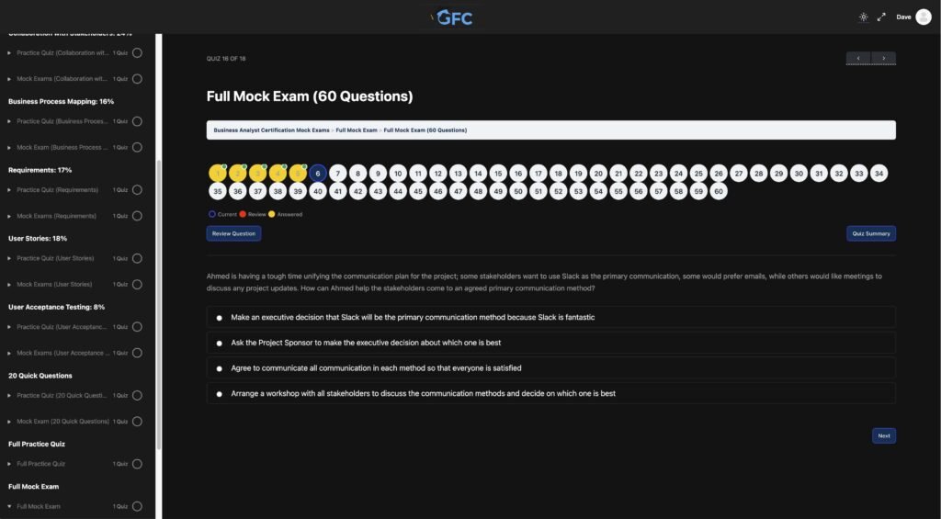The height and width of the screenshot is (519, 941).
Task: Click status circle for Practice Quiz (User Stories)
Action: 137,258
